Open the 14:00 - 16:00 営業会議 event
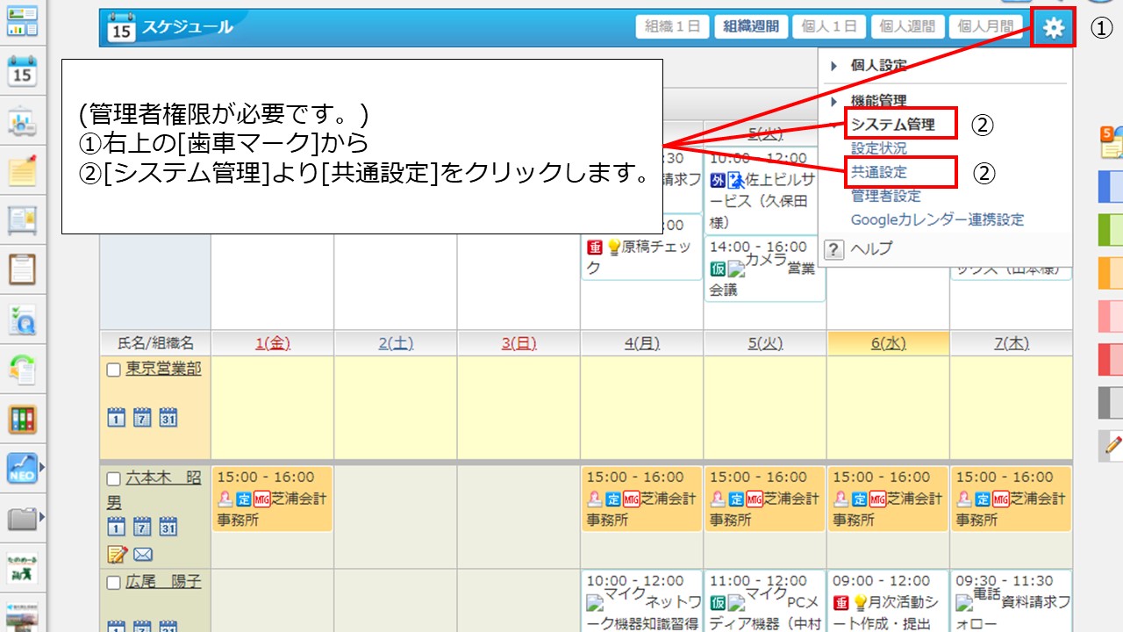Image resolution: width=1123 pixels, height=632 pixels. tap(765, 269)
